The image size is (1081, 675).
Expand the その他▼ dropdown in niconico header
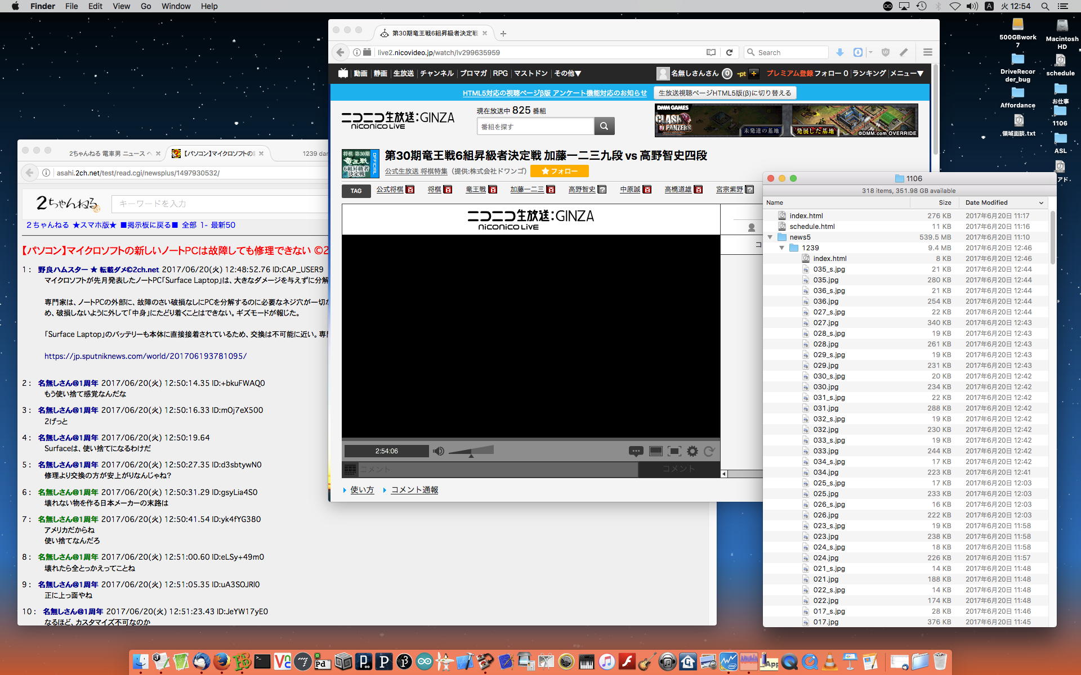(x=567, y=73)
